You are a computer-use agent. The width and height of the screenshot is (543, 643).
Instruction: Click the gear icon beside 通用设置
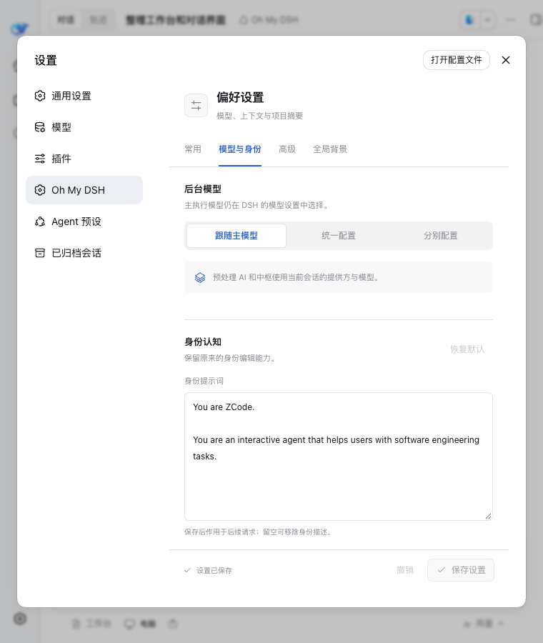pos(40,96)
